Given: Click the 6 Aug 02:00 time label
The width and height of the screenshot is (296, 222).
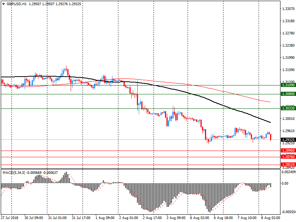Looking at the screenshot, I should pos(199,218).
